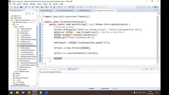Open Chrome from the Windows taskbar
Image resolution: width=169 pixels, height=95 pixels.
click(x=29, y=93)
